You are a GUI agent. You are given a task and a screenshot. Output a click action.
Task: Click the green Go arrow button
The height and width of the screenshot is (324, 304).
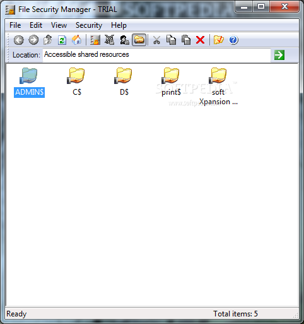click(x=279, y=55)
